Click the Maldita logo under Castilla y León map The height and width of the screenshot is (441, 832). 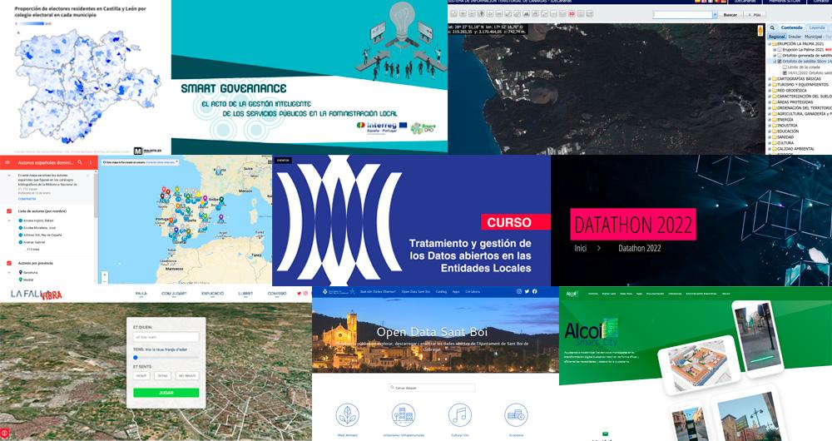(x=147, y=151)
